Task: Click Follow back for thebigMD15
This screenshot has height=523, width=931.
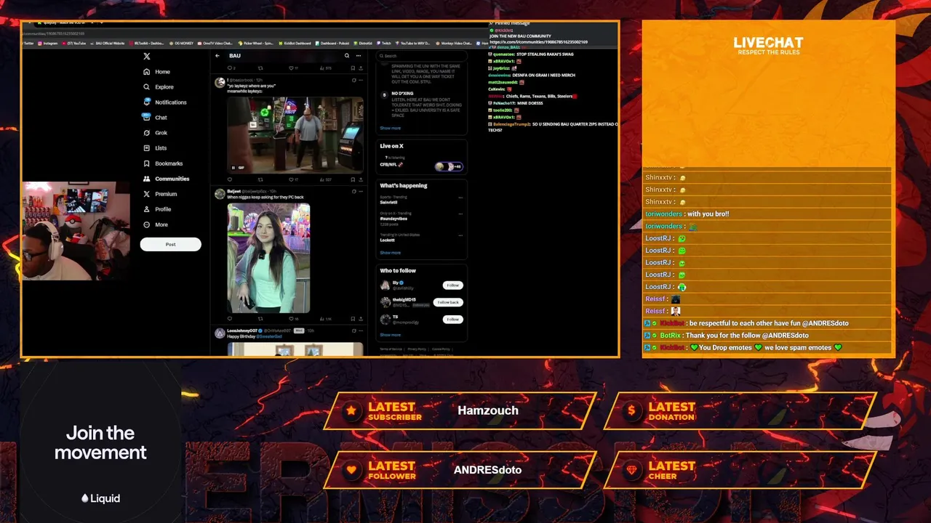Action: pyautogui.click(x=448, y=302)
